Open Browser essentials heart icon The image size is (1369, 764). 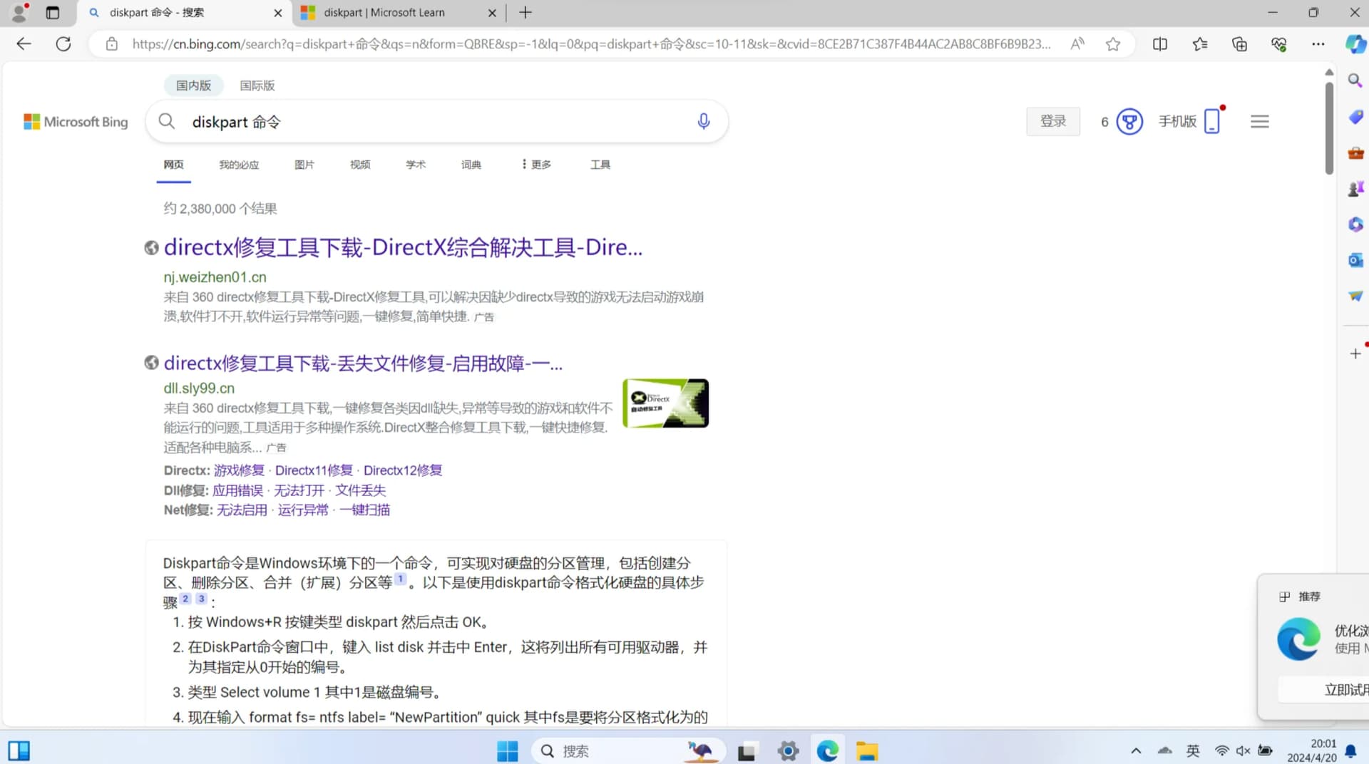pos(1279,44)
